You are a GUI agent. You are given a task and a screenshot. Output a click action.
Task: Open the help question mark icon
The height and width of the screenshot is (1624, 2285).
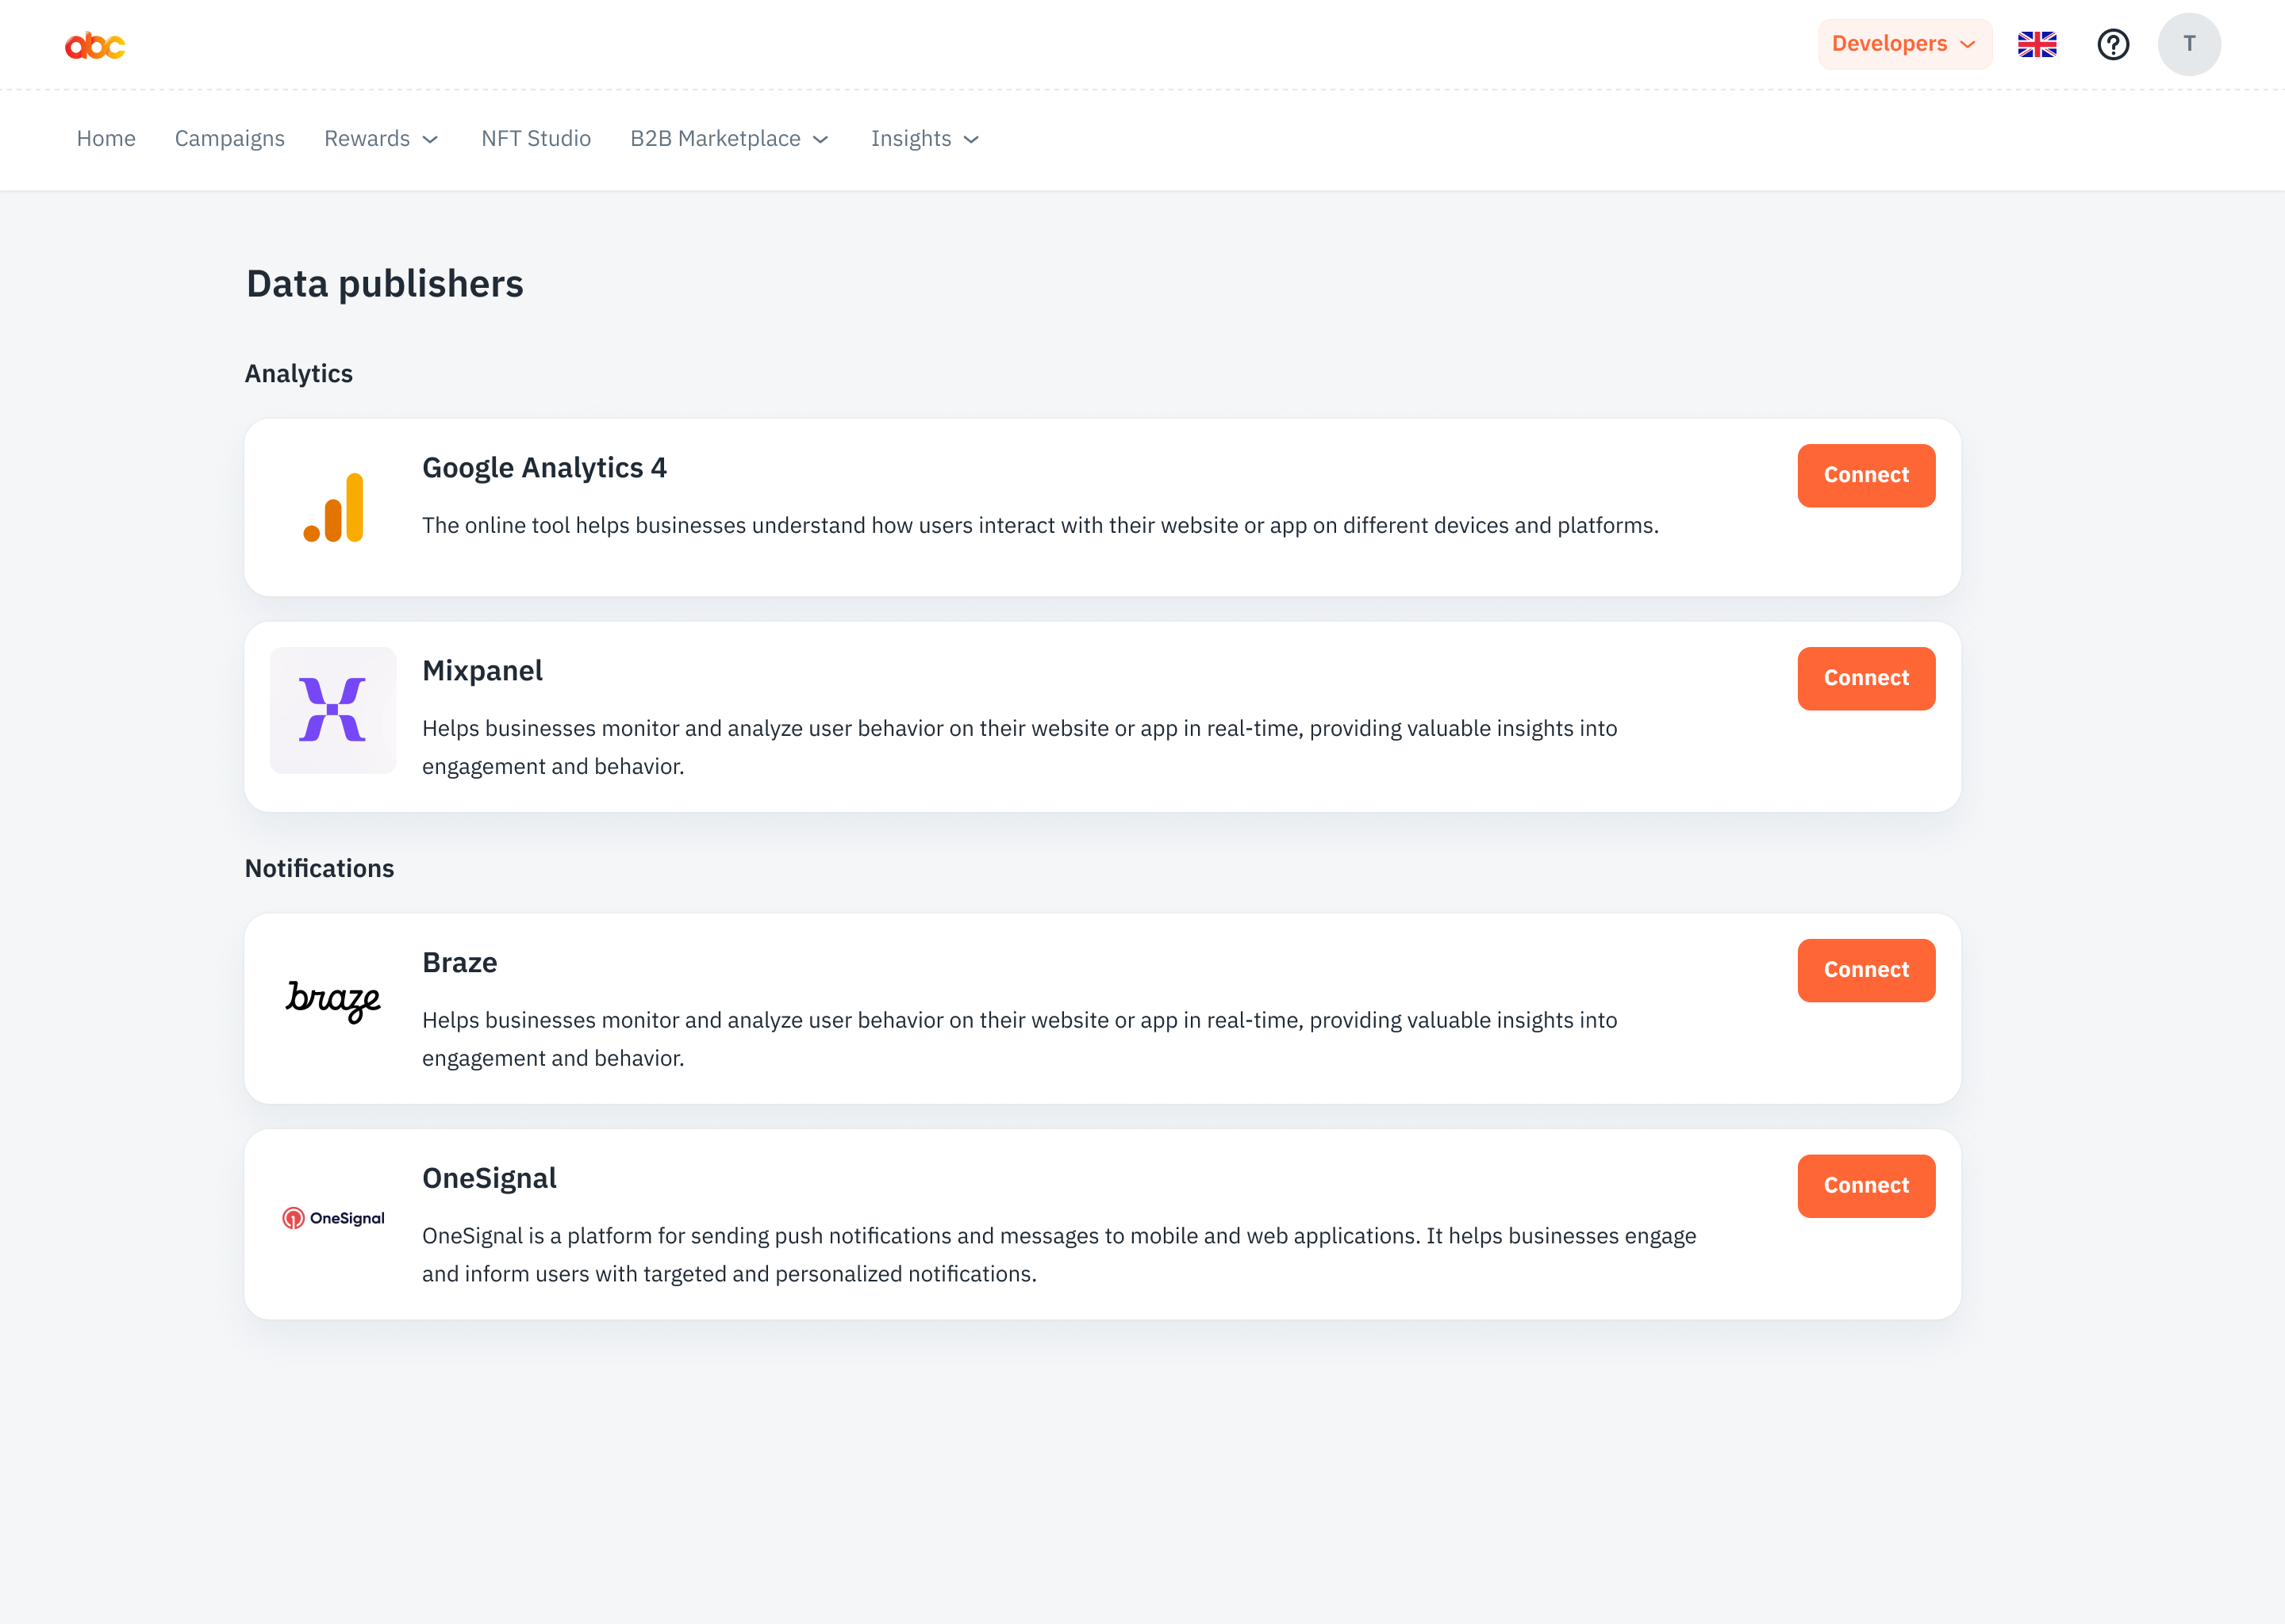2113,44
